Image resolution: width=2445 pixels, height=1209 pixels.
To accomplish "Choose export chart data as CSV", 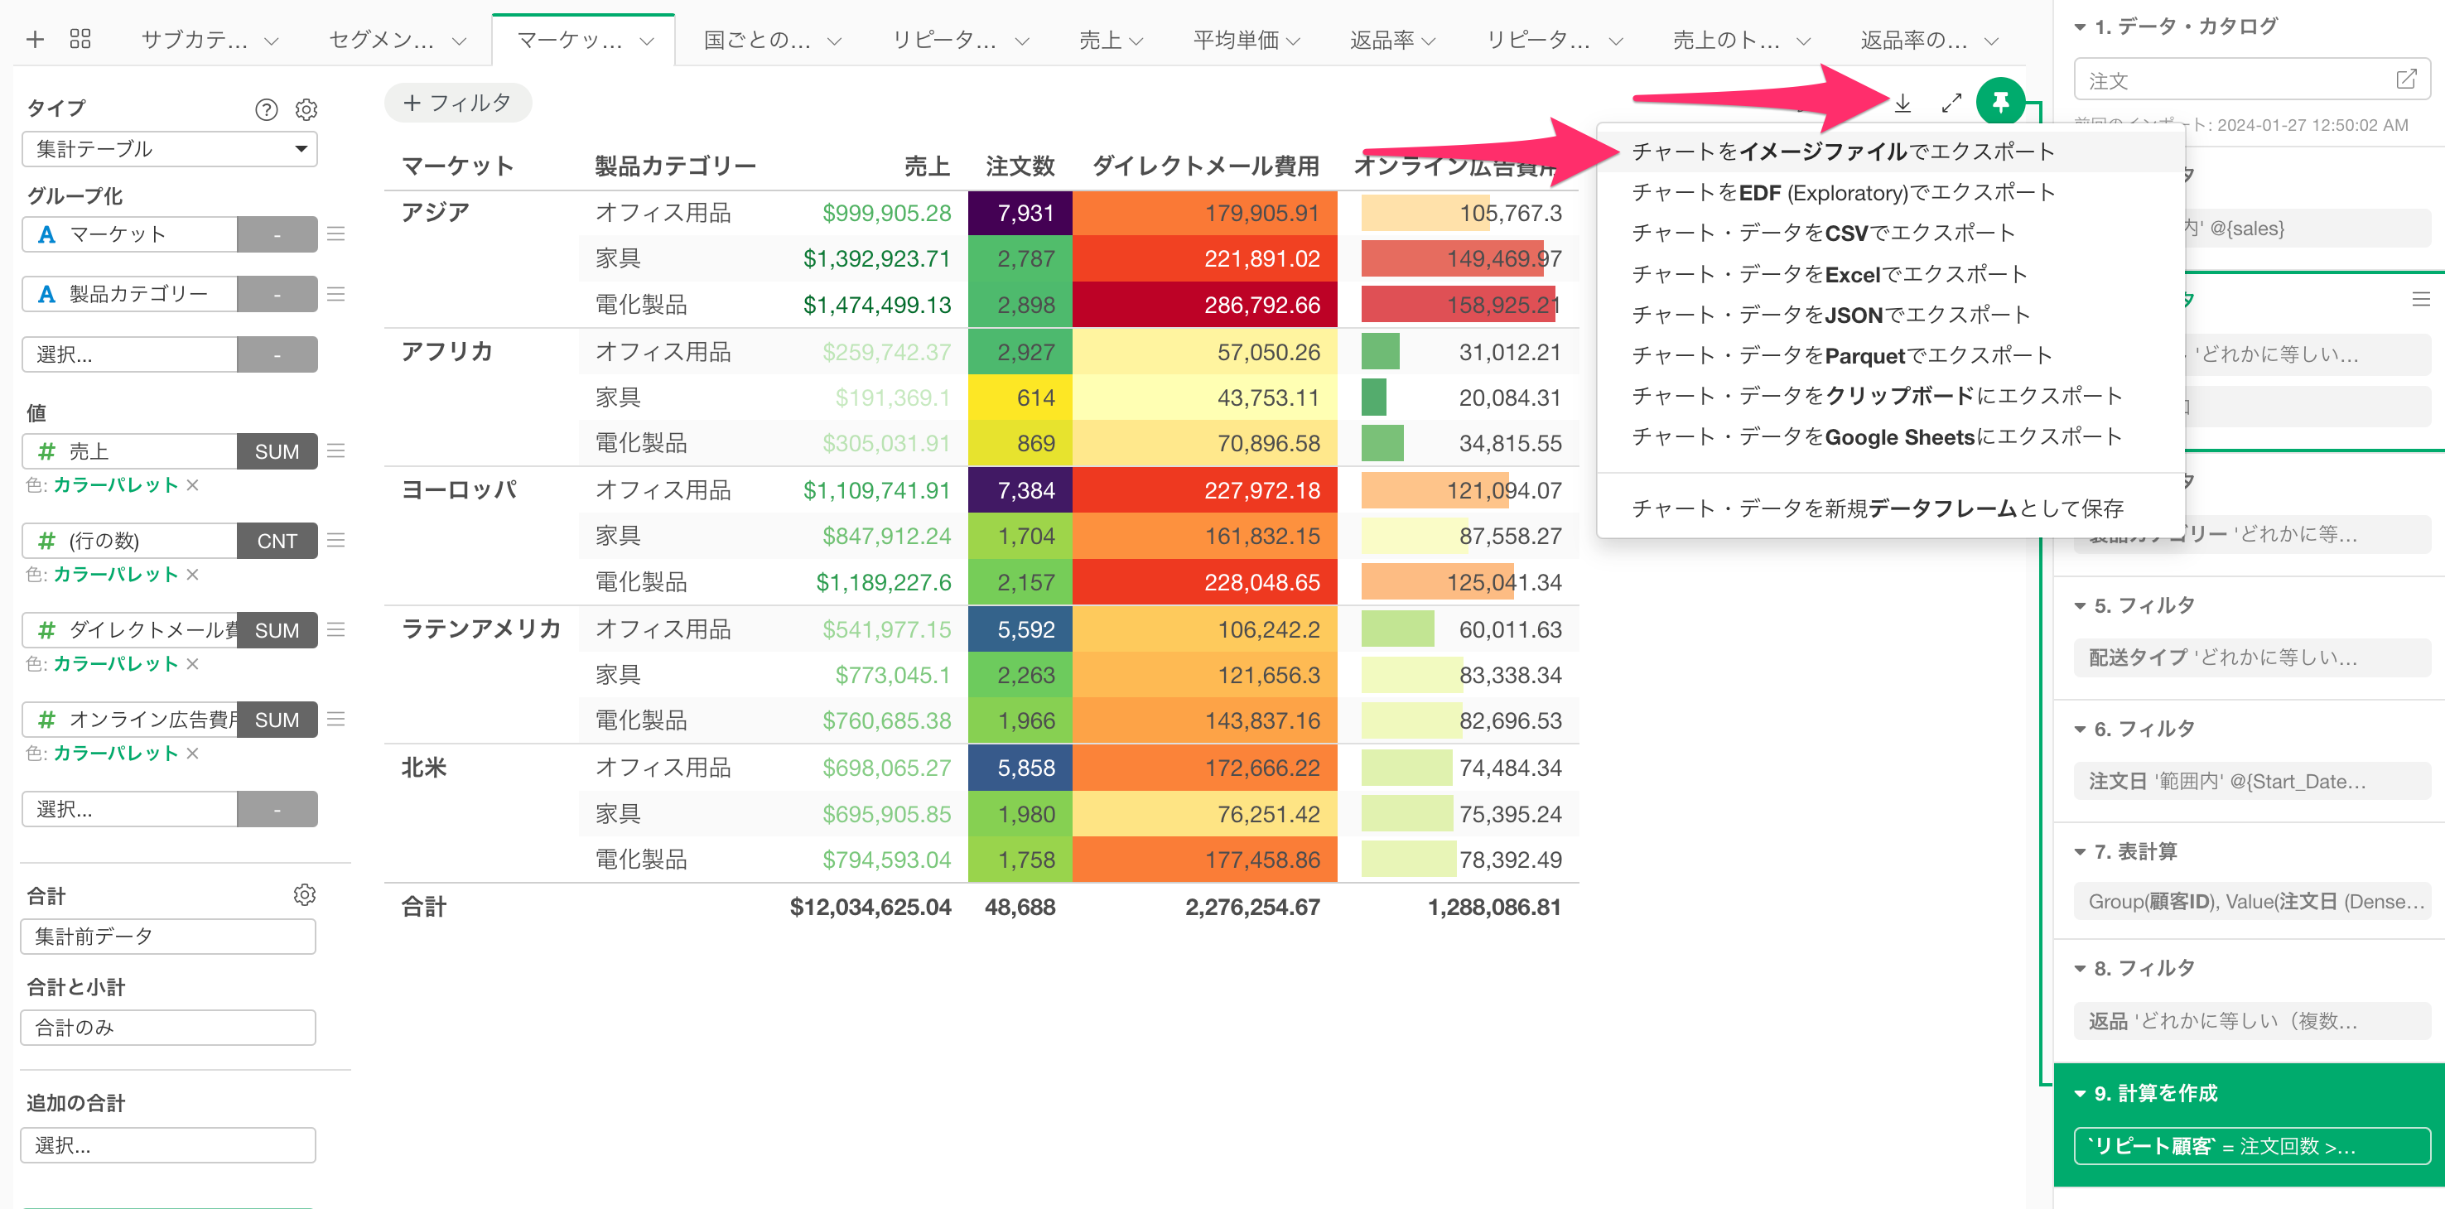I will tap(1822, 234).
